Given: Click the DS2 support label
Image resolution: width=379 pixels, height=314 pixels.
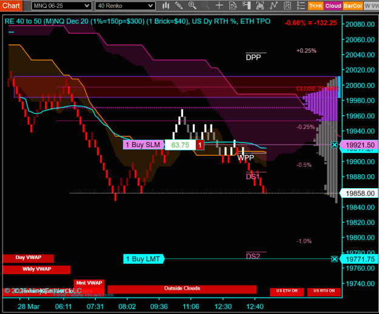Looking at the screenshot, I should click(x=253, y=256).
